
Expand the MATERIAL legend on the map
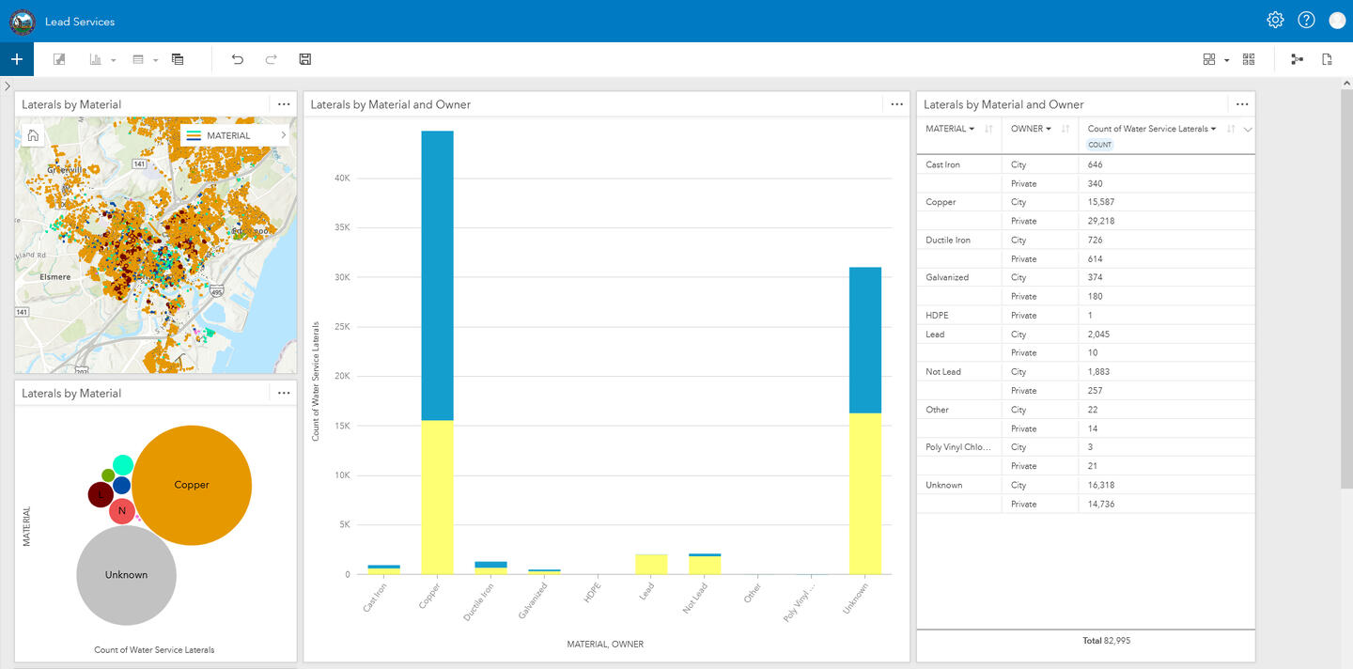click(x=283, y=135)
